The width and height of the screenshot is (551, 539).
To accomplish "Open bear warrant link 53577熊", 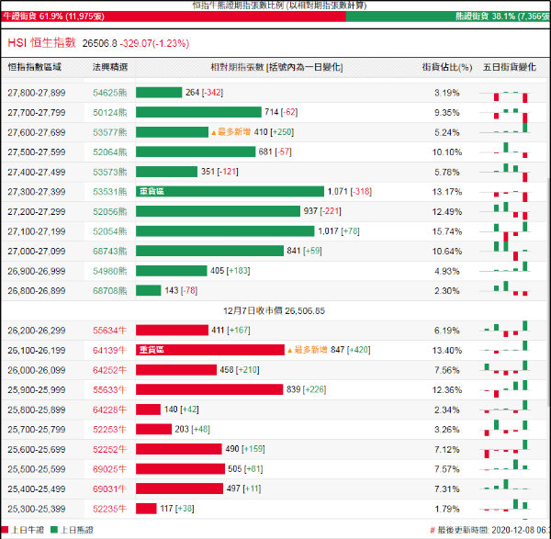I will point(109,132).
